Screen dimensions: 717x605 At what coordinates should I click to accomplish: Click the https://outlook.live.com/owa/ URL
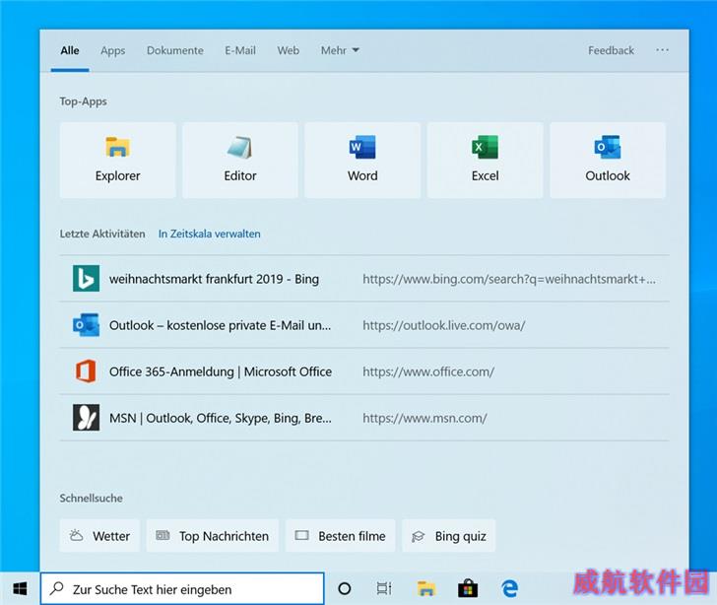click(444, 325)
